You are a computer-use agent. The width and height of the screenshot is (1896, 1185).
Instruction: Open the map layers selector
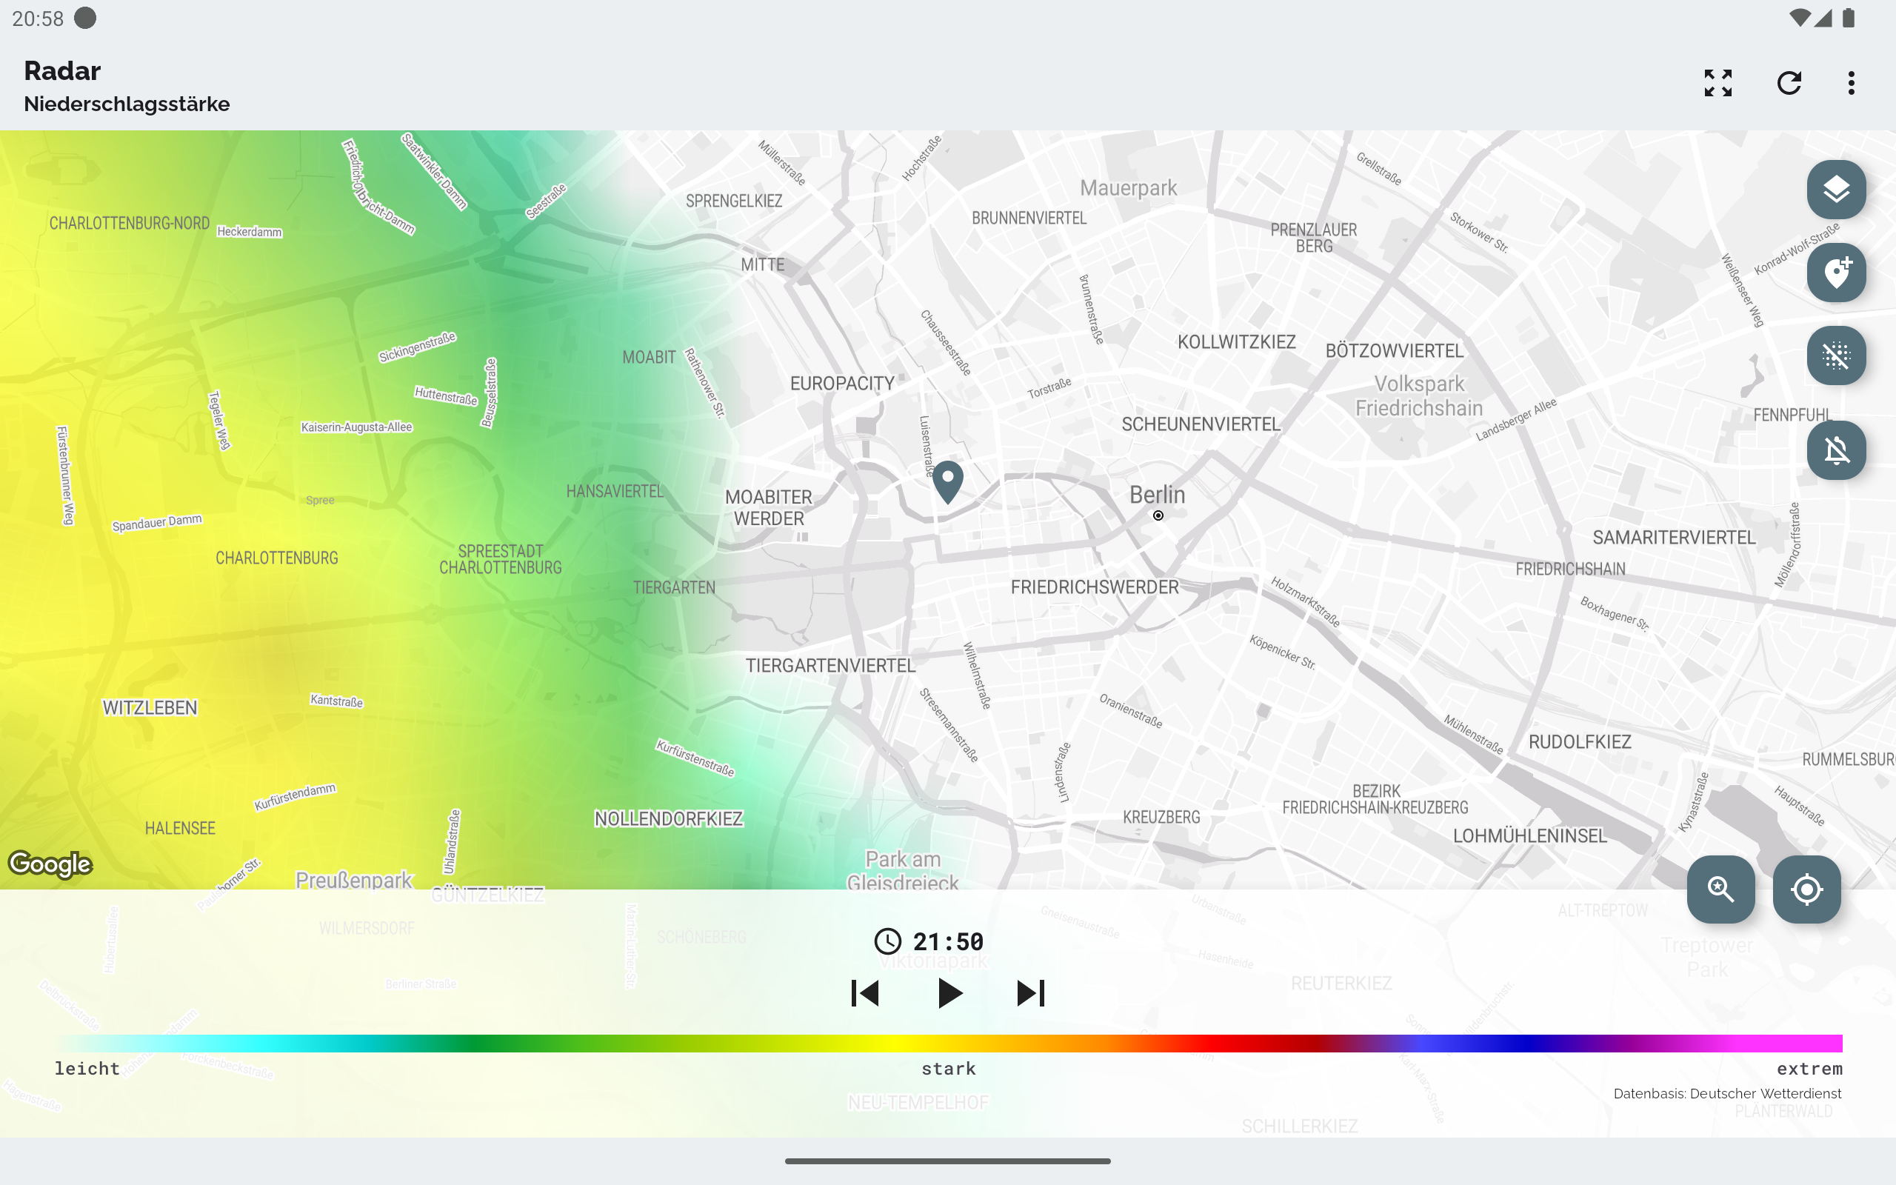tap(1836, 190)
